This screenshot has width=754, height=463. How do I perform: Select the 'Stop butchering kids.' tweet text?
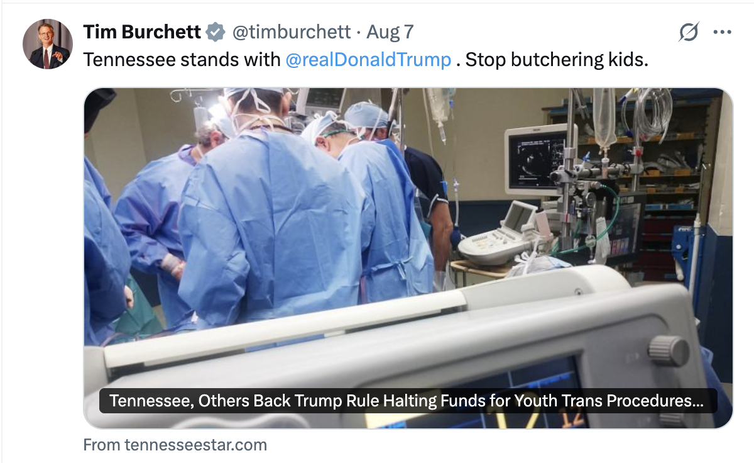(x=557, y=60)
